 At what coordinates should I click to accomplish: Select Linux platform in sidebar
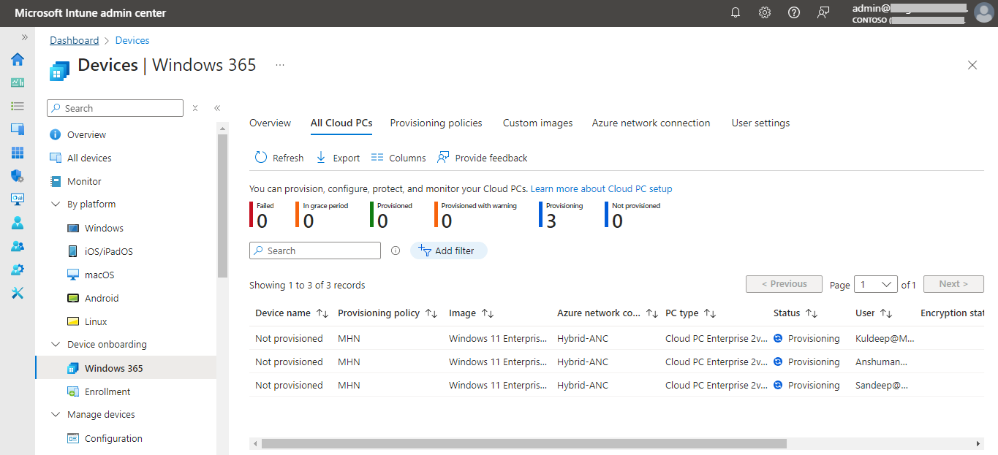tap(96, 321)
